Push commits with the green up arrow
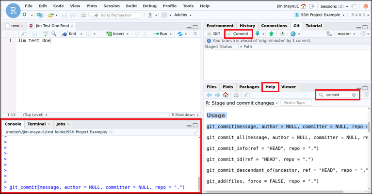The image size is (372, 194). click(x=272, y=33)
